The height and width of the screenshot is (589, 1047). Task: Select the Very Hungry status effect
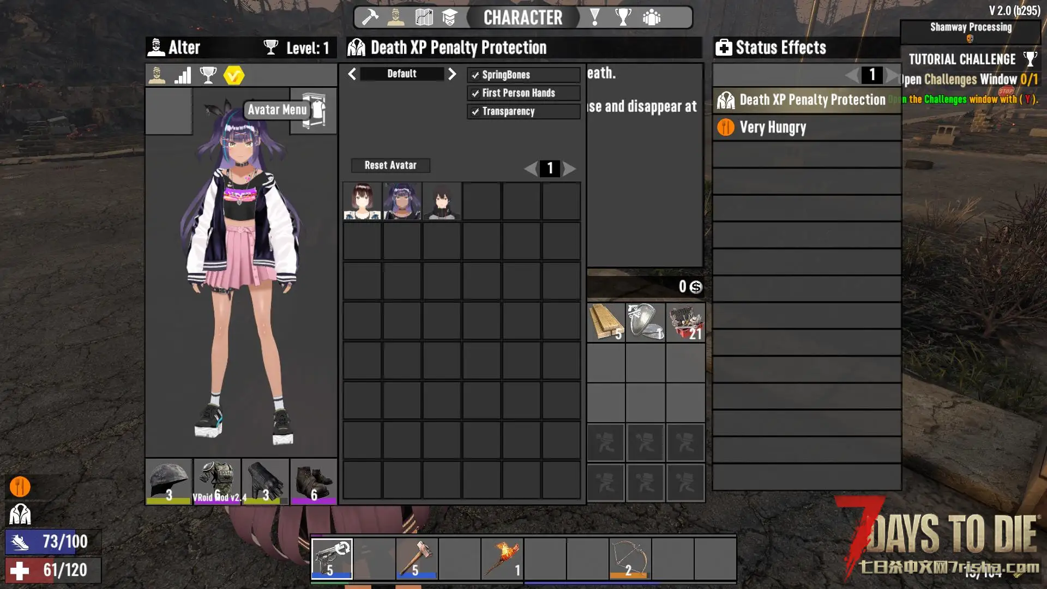coord(807,128)
